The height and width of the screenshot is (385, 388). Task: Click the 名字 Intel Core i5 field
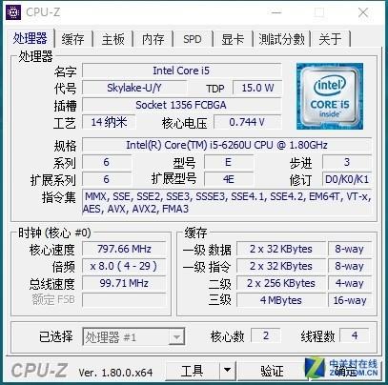(x=181, y=71)
